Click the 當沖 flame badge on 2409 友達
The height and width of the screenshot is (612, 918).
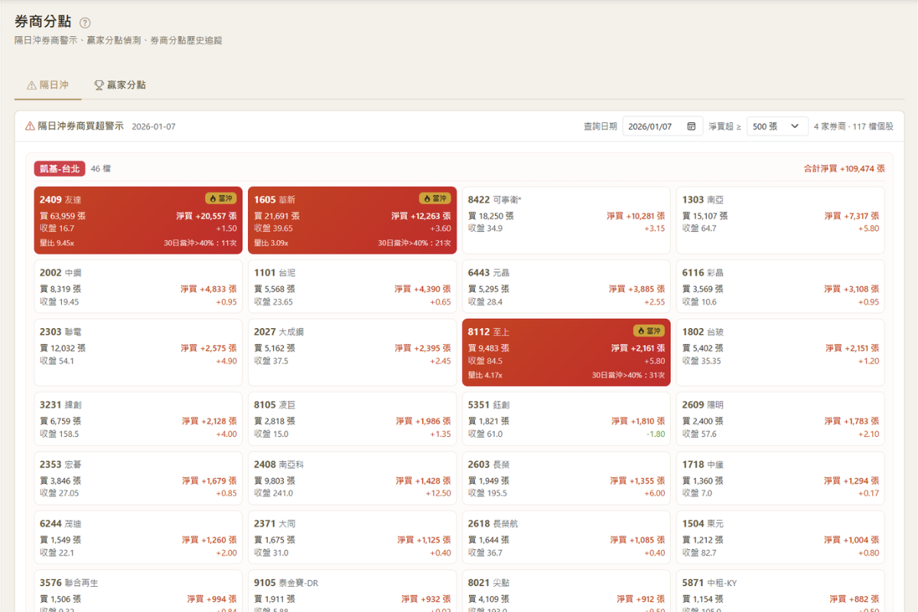coord(219,199)
